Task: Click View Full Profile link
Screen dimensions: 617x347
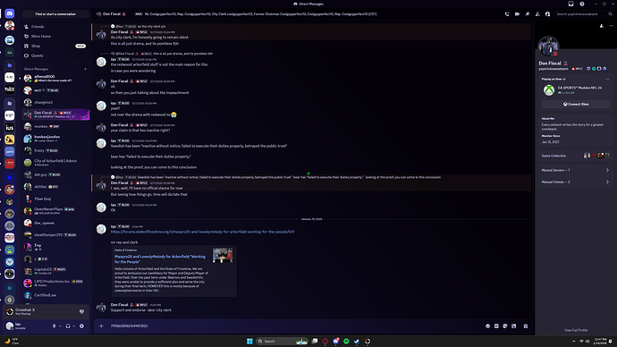Action: [x=576, y=330]
